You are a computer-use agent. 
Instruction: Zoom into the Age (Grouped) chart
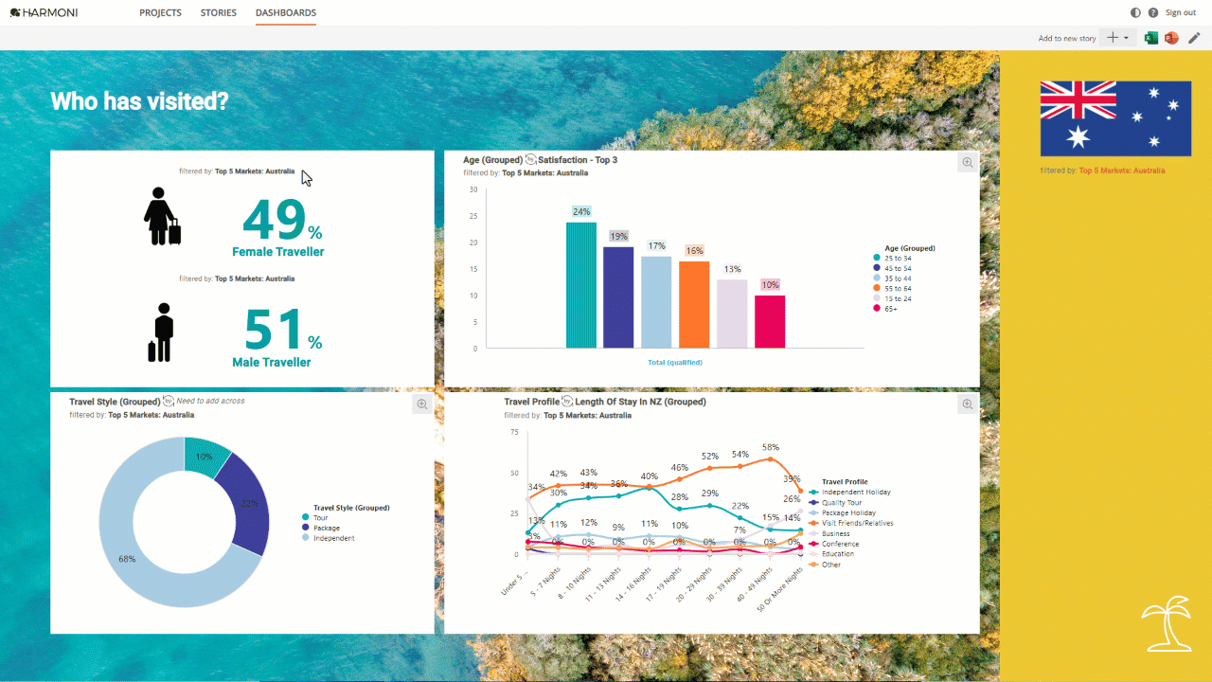968,163
